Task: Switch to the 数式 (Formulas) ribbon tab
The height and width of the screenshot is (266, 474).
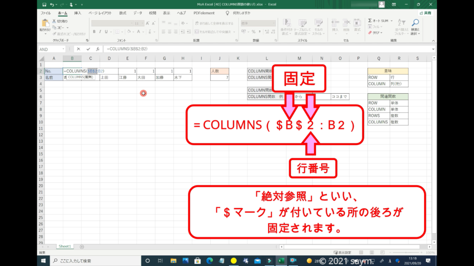Action: [123, 13]
